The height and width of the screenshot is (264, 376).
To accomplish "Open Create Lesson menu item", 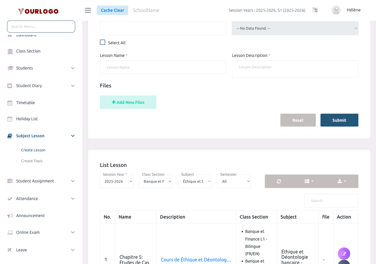I will (x=33, y=150).
